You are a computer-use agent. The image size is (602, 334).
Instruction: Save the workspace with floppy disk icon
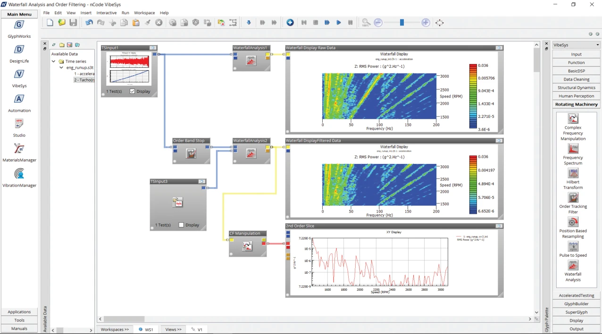tap(73, 23)
